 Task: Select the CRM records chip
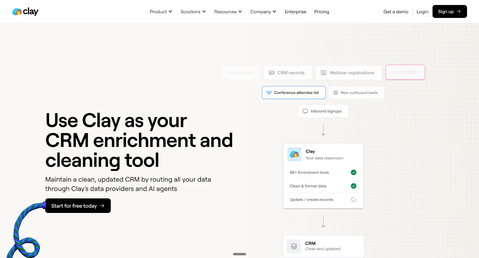288,73
